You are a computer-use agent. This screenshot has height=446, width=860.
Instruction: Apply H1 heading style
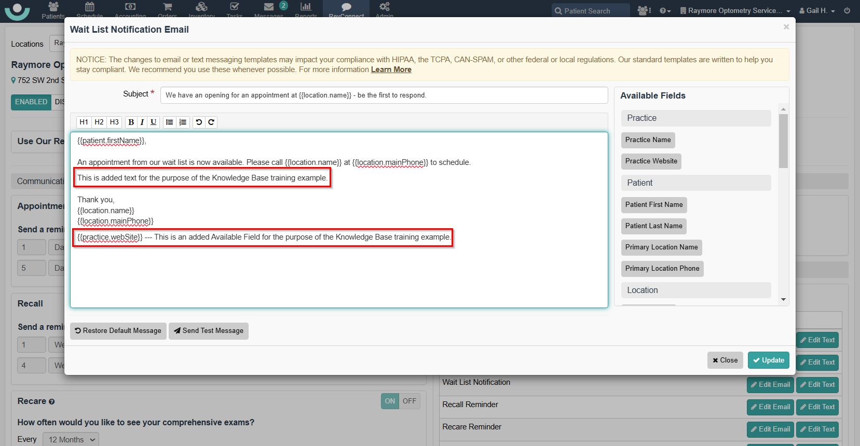84,122
